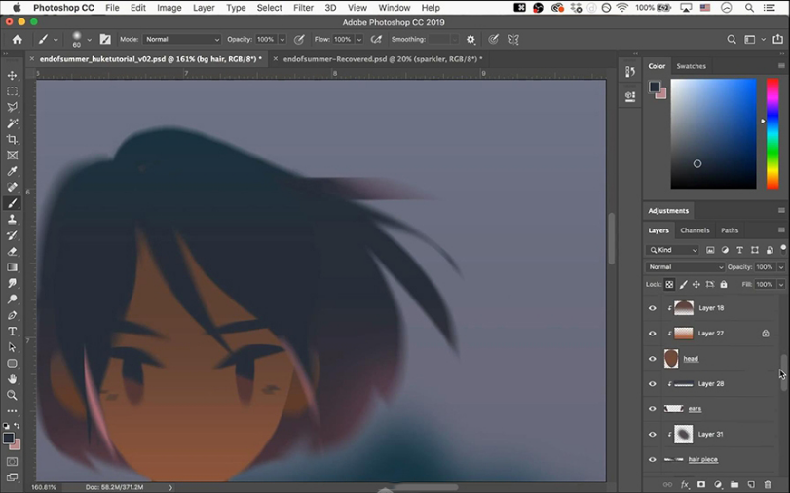Open the layer blend mode dropdown
This screenshot has width=790, height=493.
click(686, 267)
